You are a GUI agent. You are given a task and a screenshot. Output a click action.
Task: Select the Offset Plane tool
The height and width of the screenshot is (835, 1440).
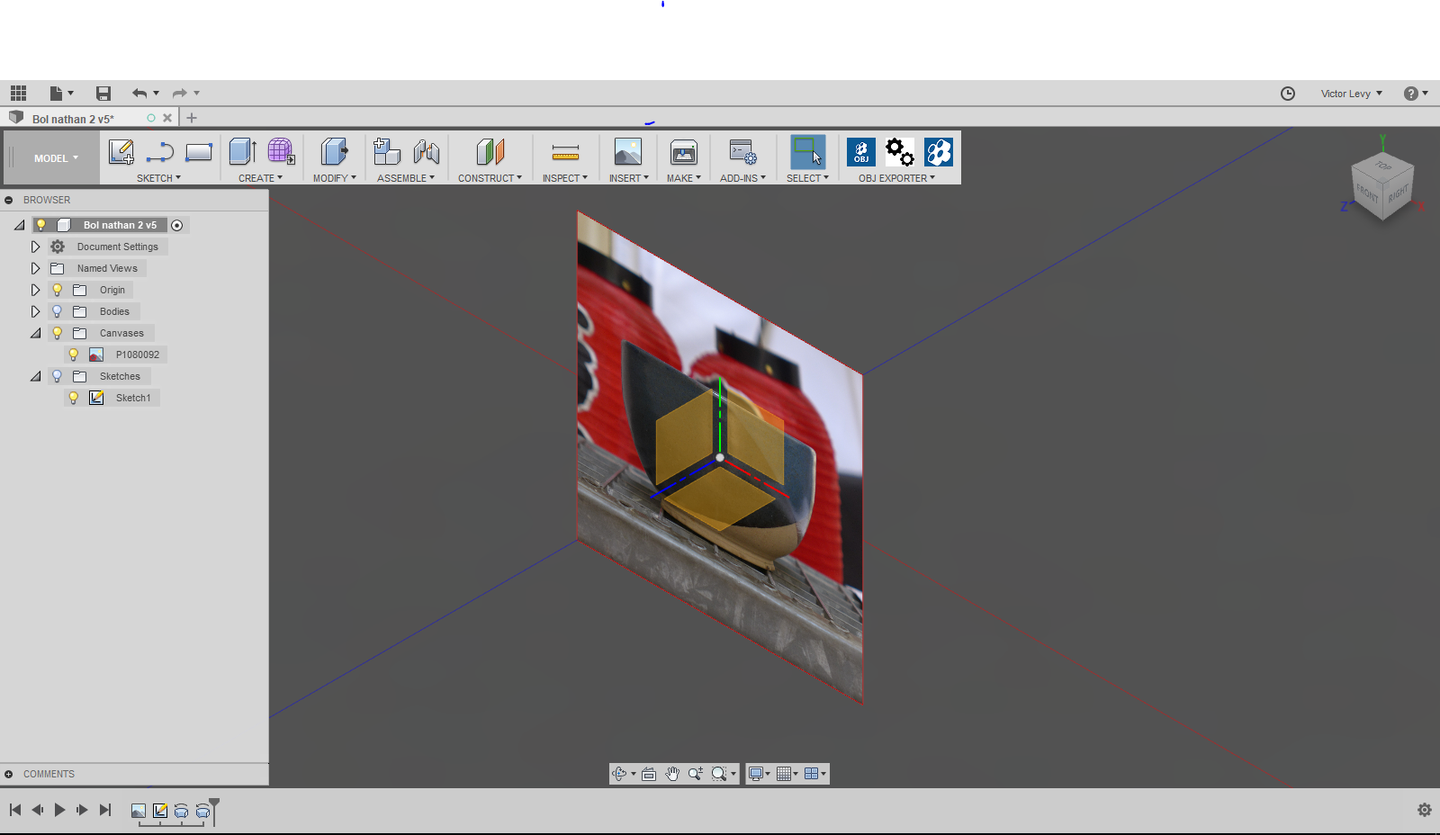point(490,152)
